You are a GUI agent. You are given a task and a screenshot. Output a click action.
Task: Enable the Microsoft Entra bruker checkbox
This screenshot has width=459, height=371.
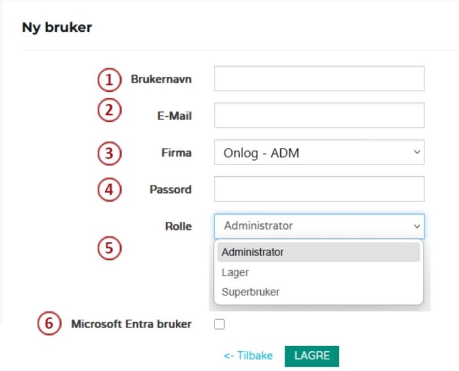[219, 324]
